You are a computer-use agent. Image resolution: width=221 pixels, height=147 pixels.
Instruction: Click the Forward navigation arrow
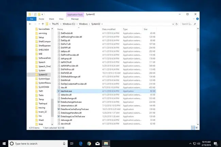(x=35, y=24)
